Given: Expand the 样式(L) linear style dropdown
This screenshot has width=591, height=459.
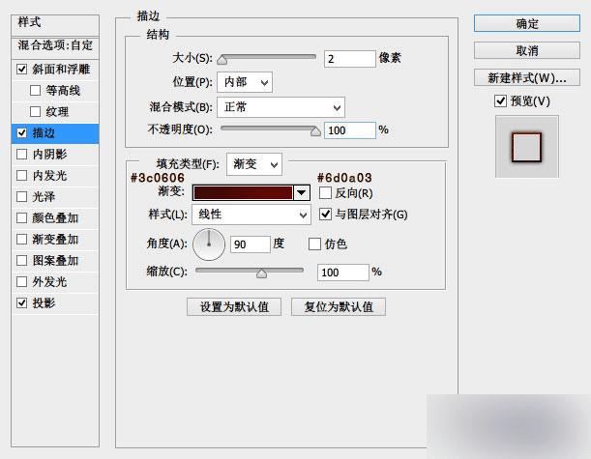Looking at the screenshot, I should 251,215.
